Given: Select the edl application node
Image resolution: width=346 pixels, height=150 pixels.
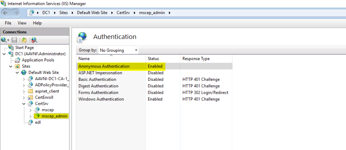Looking at the screenshot, I should [x=38, y=122].
